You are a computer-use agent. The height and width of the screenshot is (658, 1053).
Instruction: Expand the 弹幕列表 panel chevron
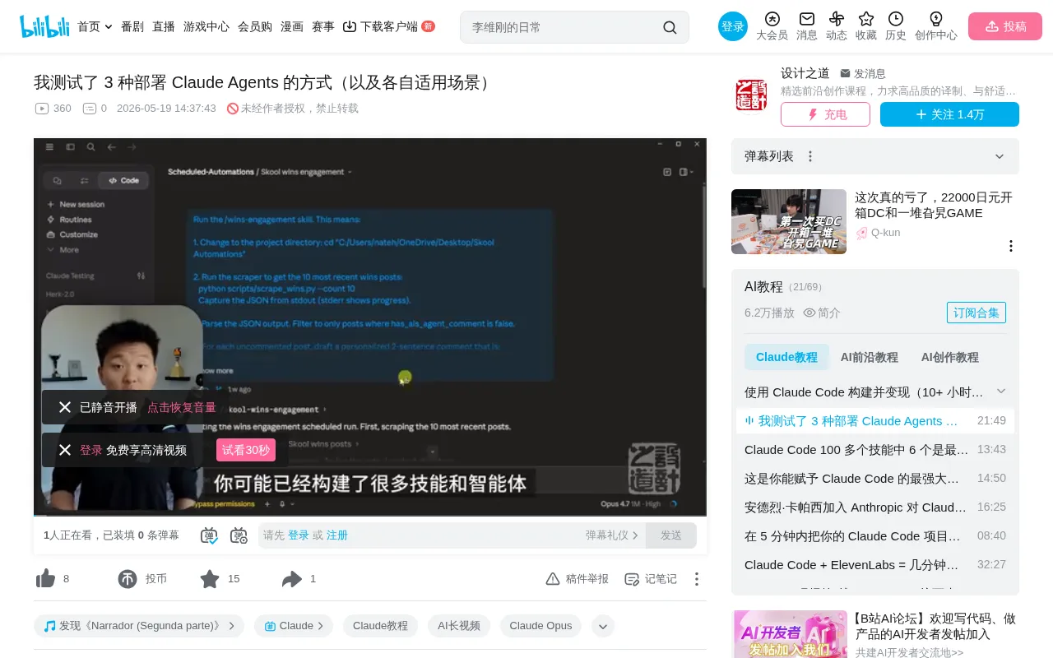point(1000,156)
